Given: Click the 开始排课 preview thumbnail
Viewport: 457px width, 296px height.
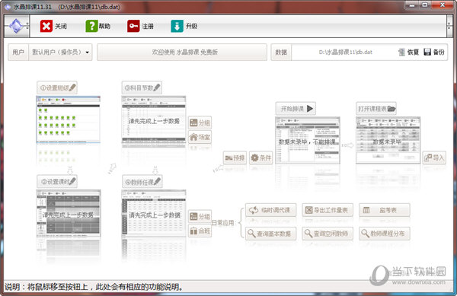Looking at the screenshot, I should pos(308,140).
